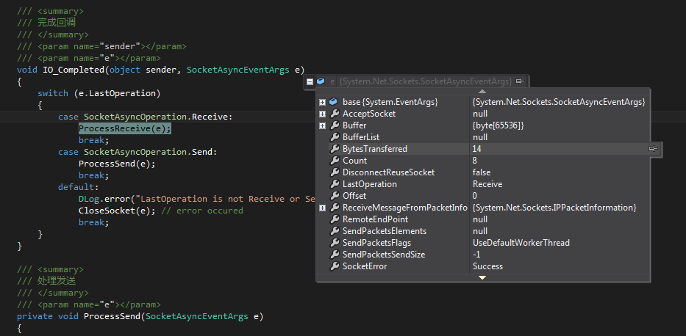
Task: Click the SendPacketsFlags property name
Action: 376,243
